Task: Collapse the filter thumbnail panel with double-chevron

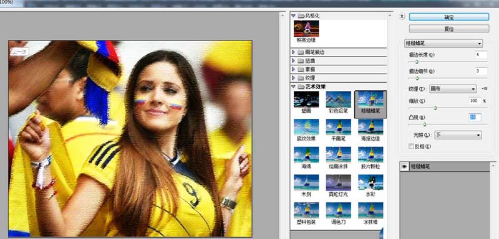Action: pos(402,17)
